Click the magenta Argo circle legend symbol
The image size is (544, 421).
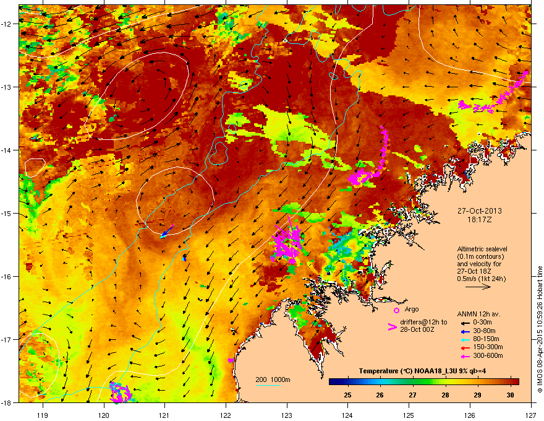[396, 310]
